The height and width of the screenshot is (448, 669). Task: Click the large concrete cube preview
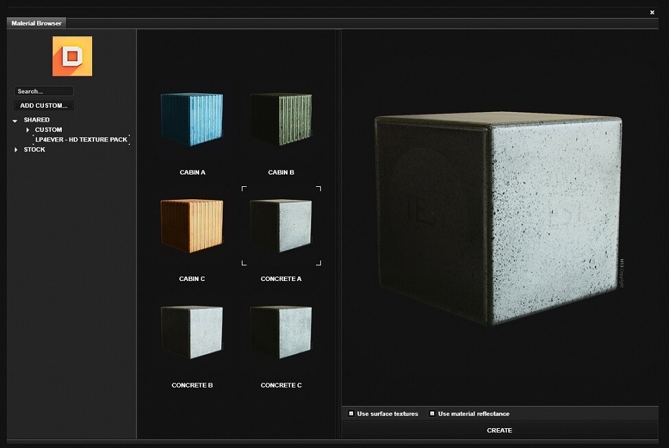point(498,220)
